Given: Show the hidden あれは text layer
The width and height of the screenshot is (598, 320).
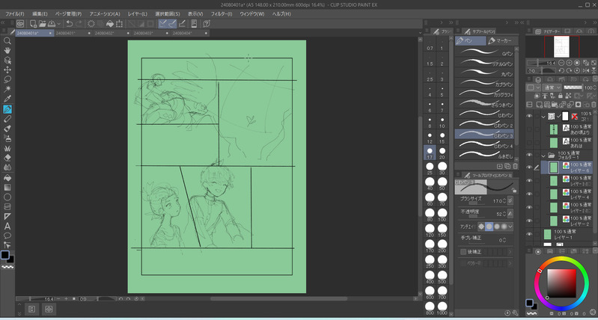Looking at the screenshot, I should 529,143.
